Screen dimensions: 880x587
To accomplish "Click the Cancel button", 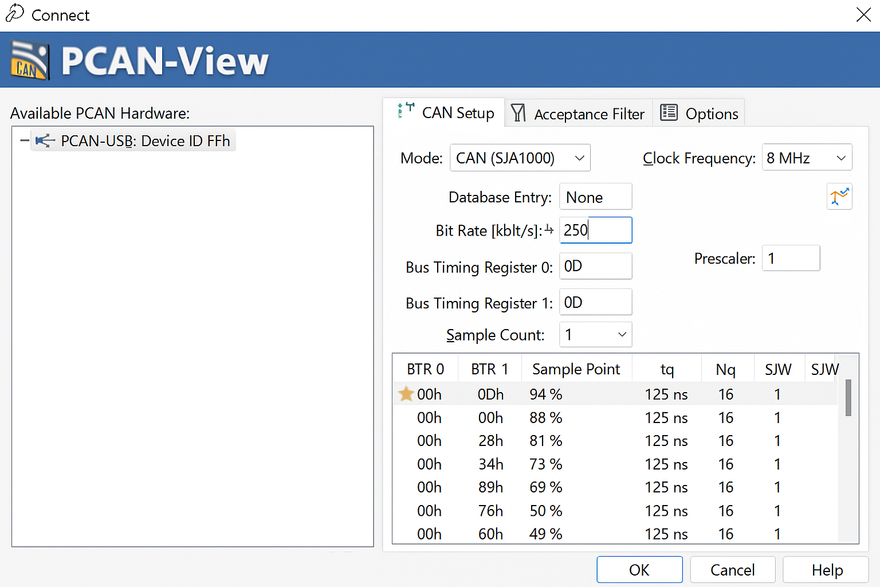I will pyautogui.click(x=732, y=570).
